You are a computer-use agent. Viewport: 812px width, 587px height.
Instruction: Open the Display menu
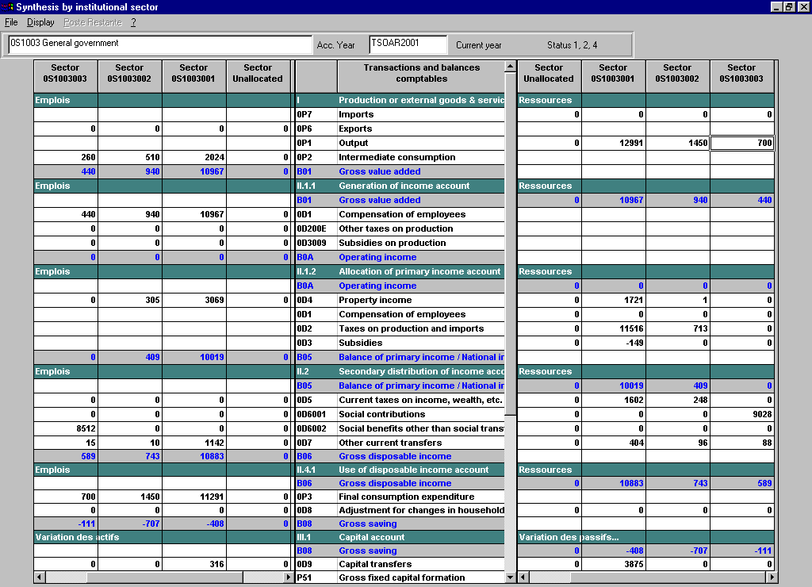(40, 22)
